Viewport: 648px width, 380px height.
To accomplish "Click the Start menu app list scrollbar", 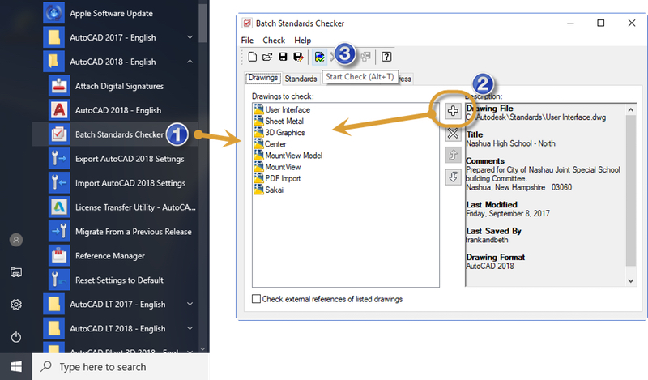I will pyautogui.click(x=202, y=23).
